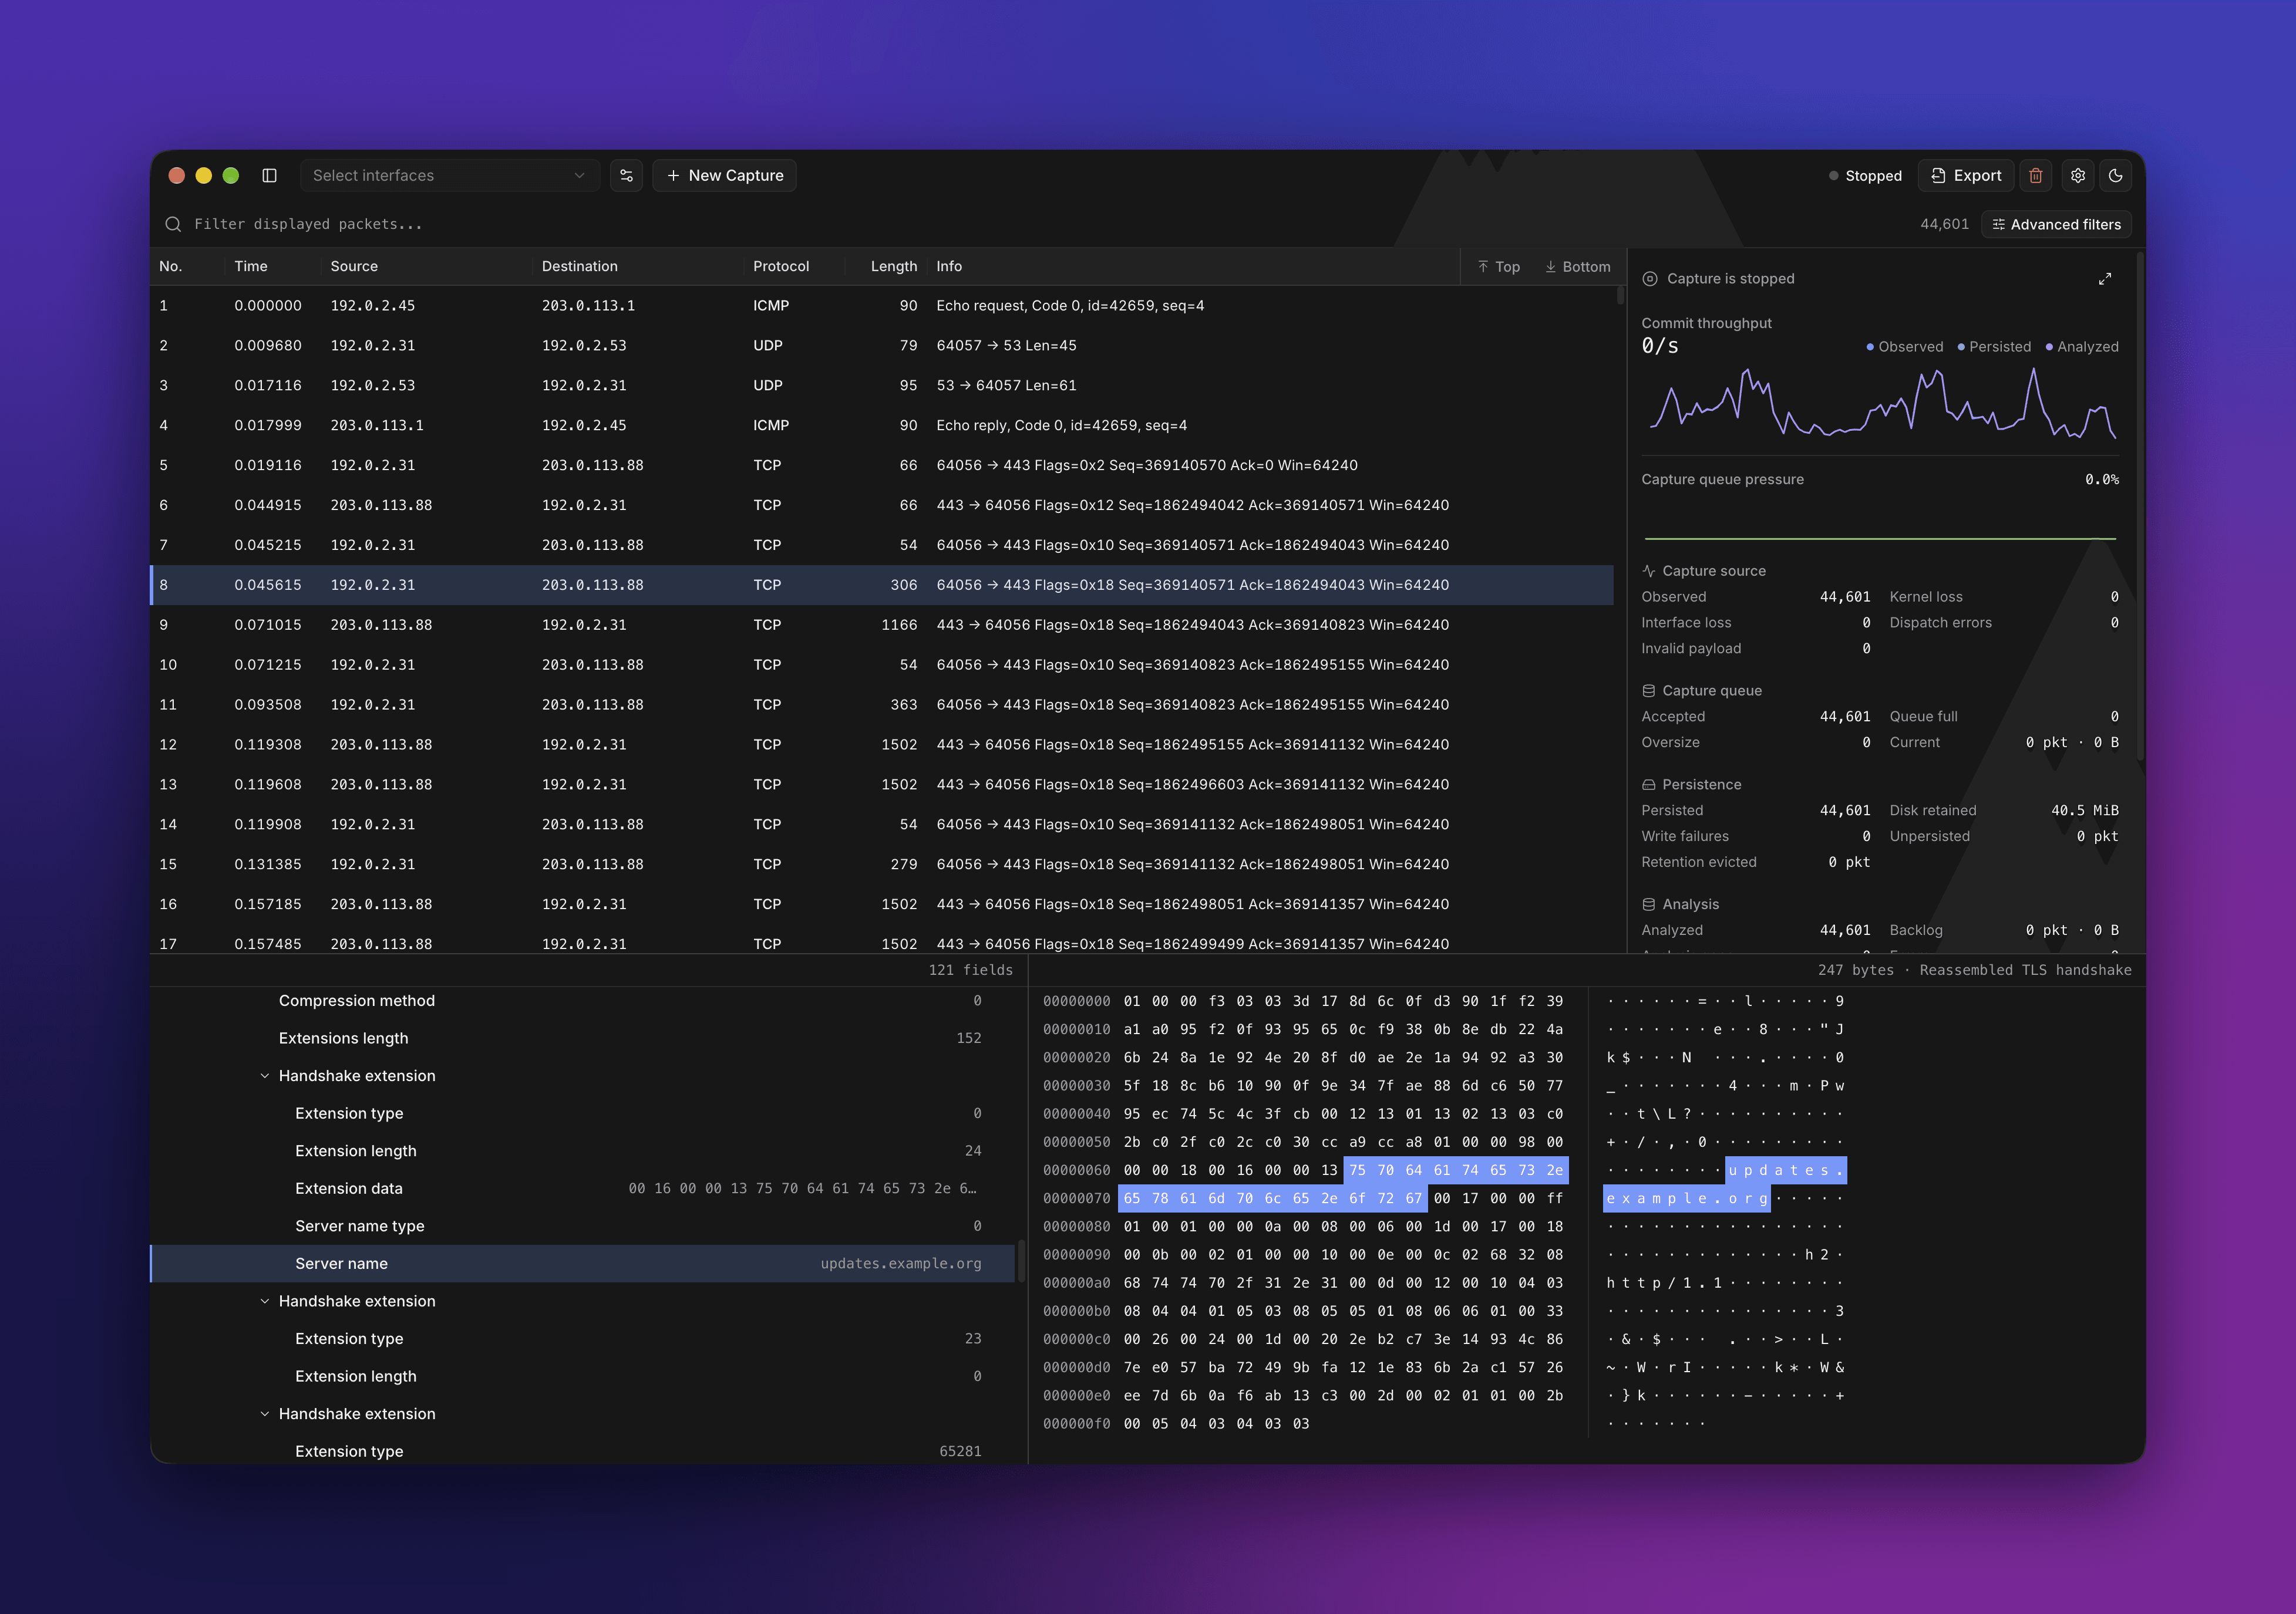Click hex offset 00000060 row
Image resolution: width=2296 pixels, height=1614 pixels.
coord(1305,1170)
